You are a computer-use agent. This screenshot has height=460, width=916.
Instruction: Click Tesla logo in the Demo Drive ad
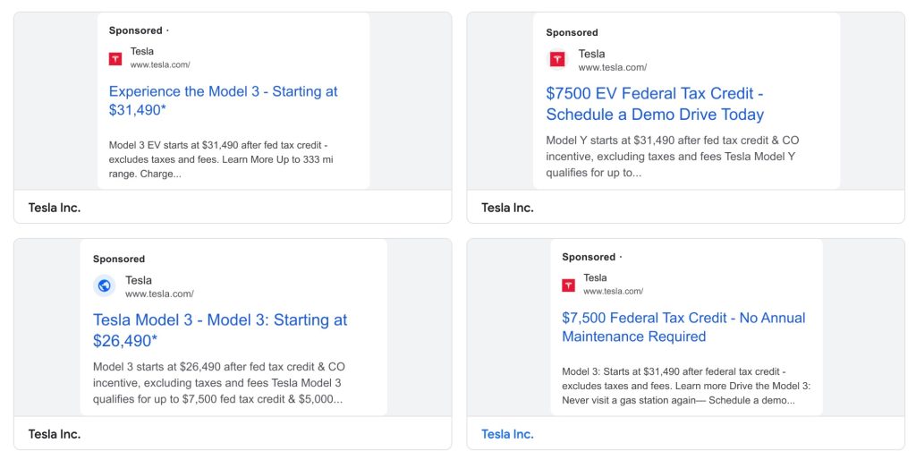[x=557, y=60]
